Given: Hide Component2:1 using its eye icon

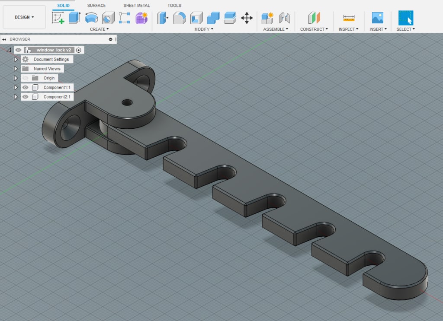Looking at the screenshot, I should (26, 97).
